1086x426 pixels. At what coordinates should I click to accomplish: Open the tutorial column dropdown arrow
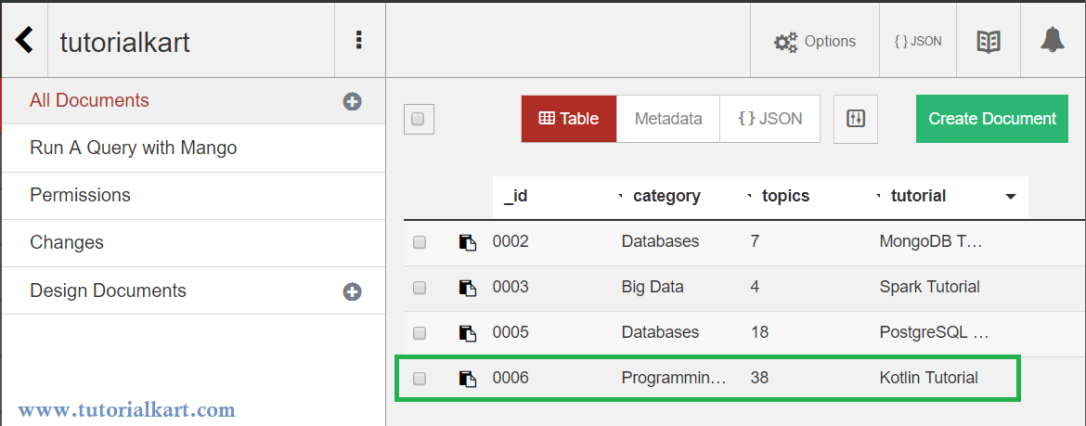[x=1011, y=197]
